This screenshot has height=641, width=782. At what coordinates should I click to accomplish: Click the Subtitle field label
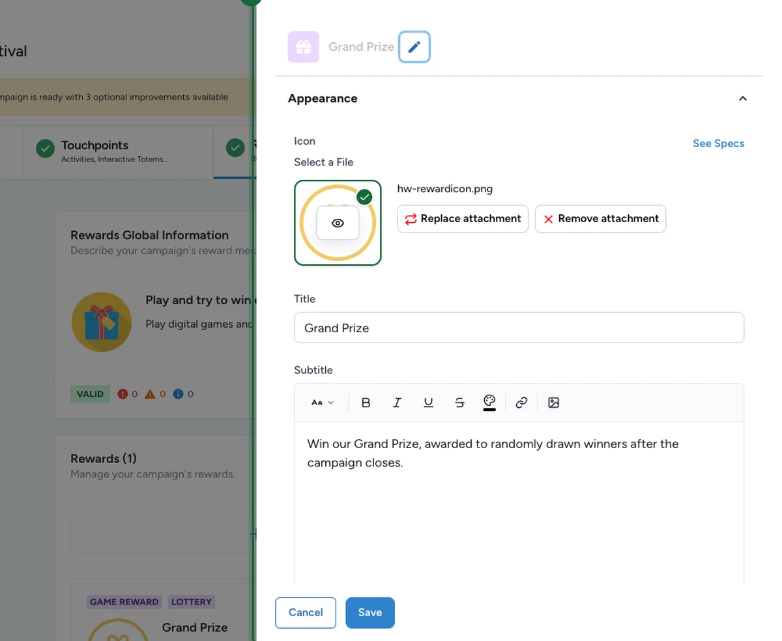coord(313,370)
